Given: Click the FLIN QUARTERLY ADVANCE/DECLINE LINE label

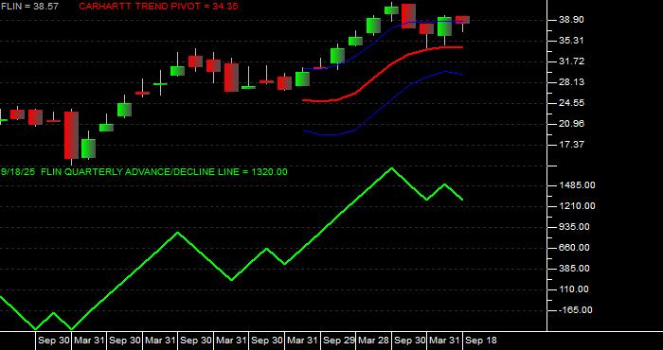Looking at the screenshot, I should coord(144,172).
